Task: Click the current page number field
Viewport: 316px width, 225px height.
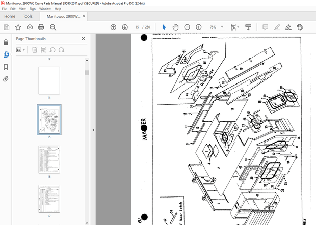Action: 137,27
